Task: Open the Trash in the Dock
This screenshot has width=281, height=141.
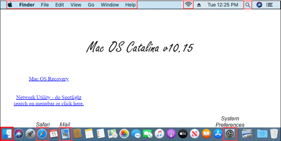Action: click(274, 134)
